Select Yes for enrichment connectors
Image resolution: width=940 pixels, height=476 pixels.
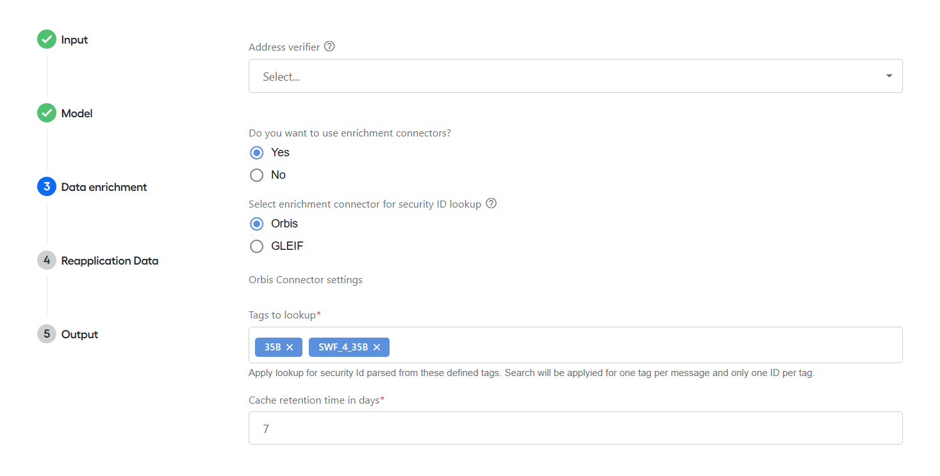click(256, 152)
